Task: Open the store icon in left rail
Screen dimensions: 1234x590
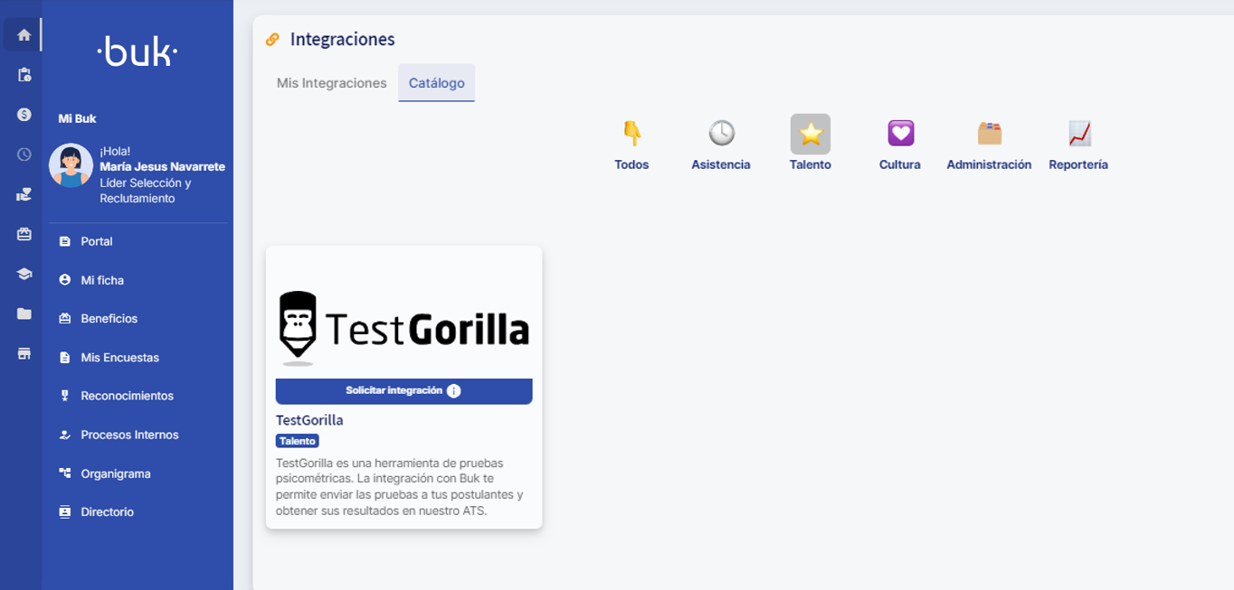Action: click(24, 353)
